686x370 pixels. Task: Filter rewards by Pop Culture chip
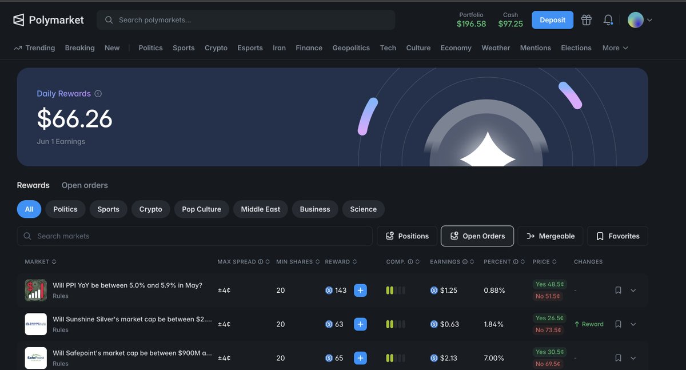(x=201, y=209)
